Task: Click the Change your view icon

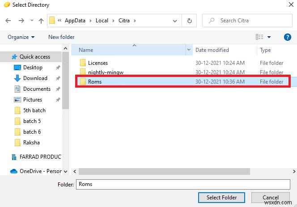Action: pyautogui.click(x=259, y=37)
